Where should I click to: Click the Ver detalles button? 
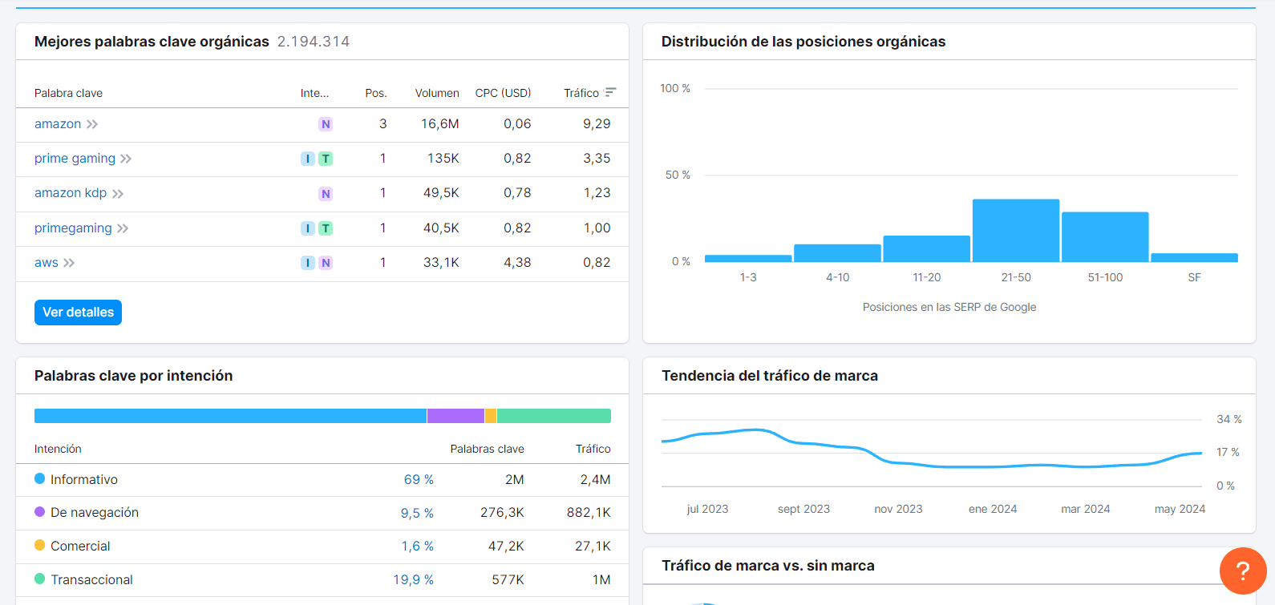click(x=78, y=313)
